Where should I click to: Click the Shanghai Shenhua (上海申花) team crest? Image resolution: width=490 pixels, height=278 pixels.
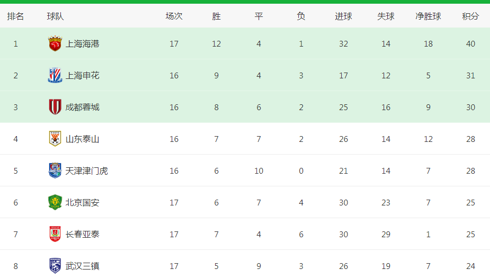(55, 76)
